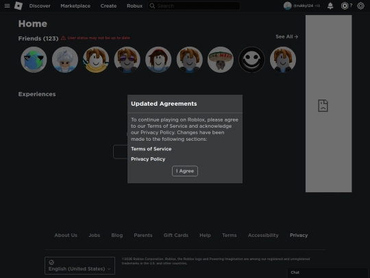The width and height of the screenshot is (370, 278).
Task: Open the Create tab
Action: [x=108, y=5]
